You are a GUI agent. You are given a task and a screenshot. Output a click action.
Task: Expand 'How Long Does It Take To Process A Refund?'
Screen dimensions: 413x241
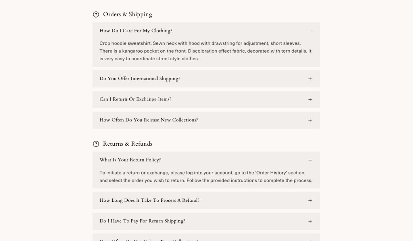point(149,201)
